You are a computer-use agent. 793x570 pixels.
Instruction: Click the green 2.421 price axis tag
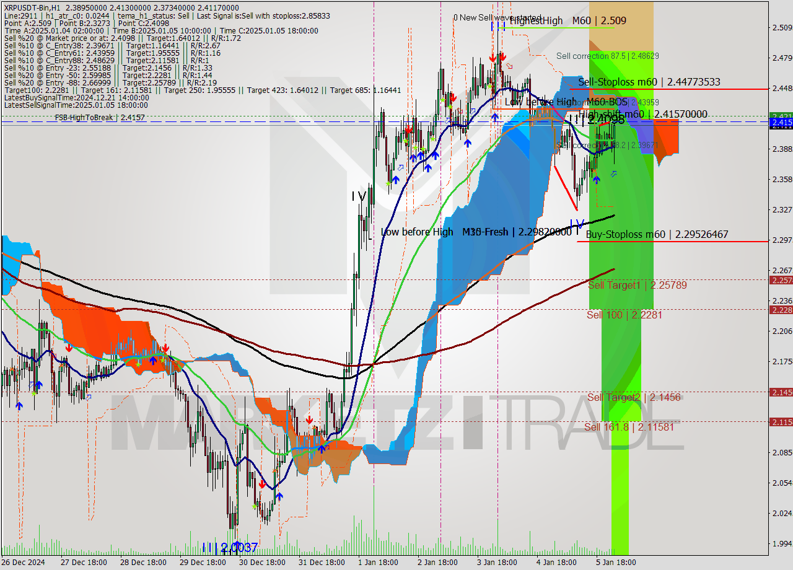point(781,116)
